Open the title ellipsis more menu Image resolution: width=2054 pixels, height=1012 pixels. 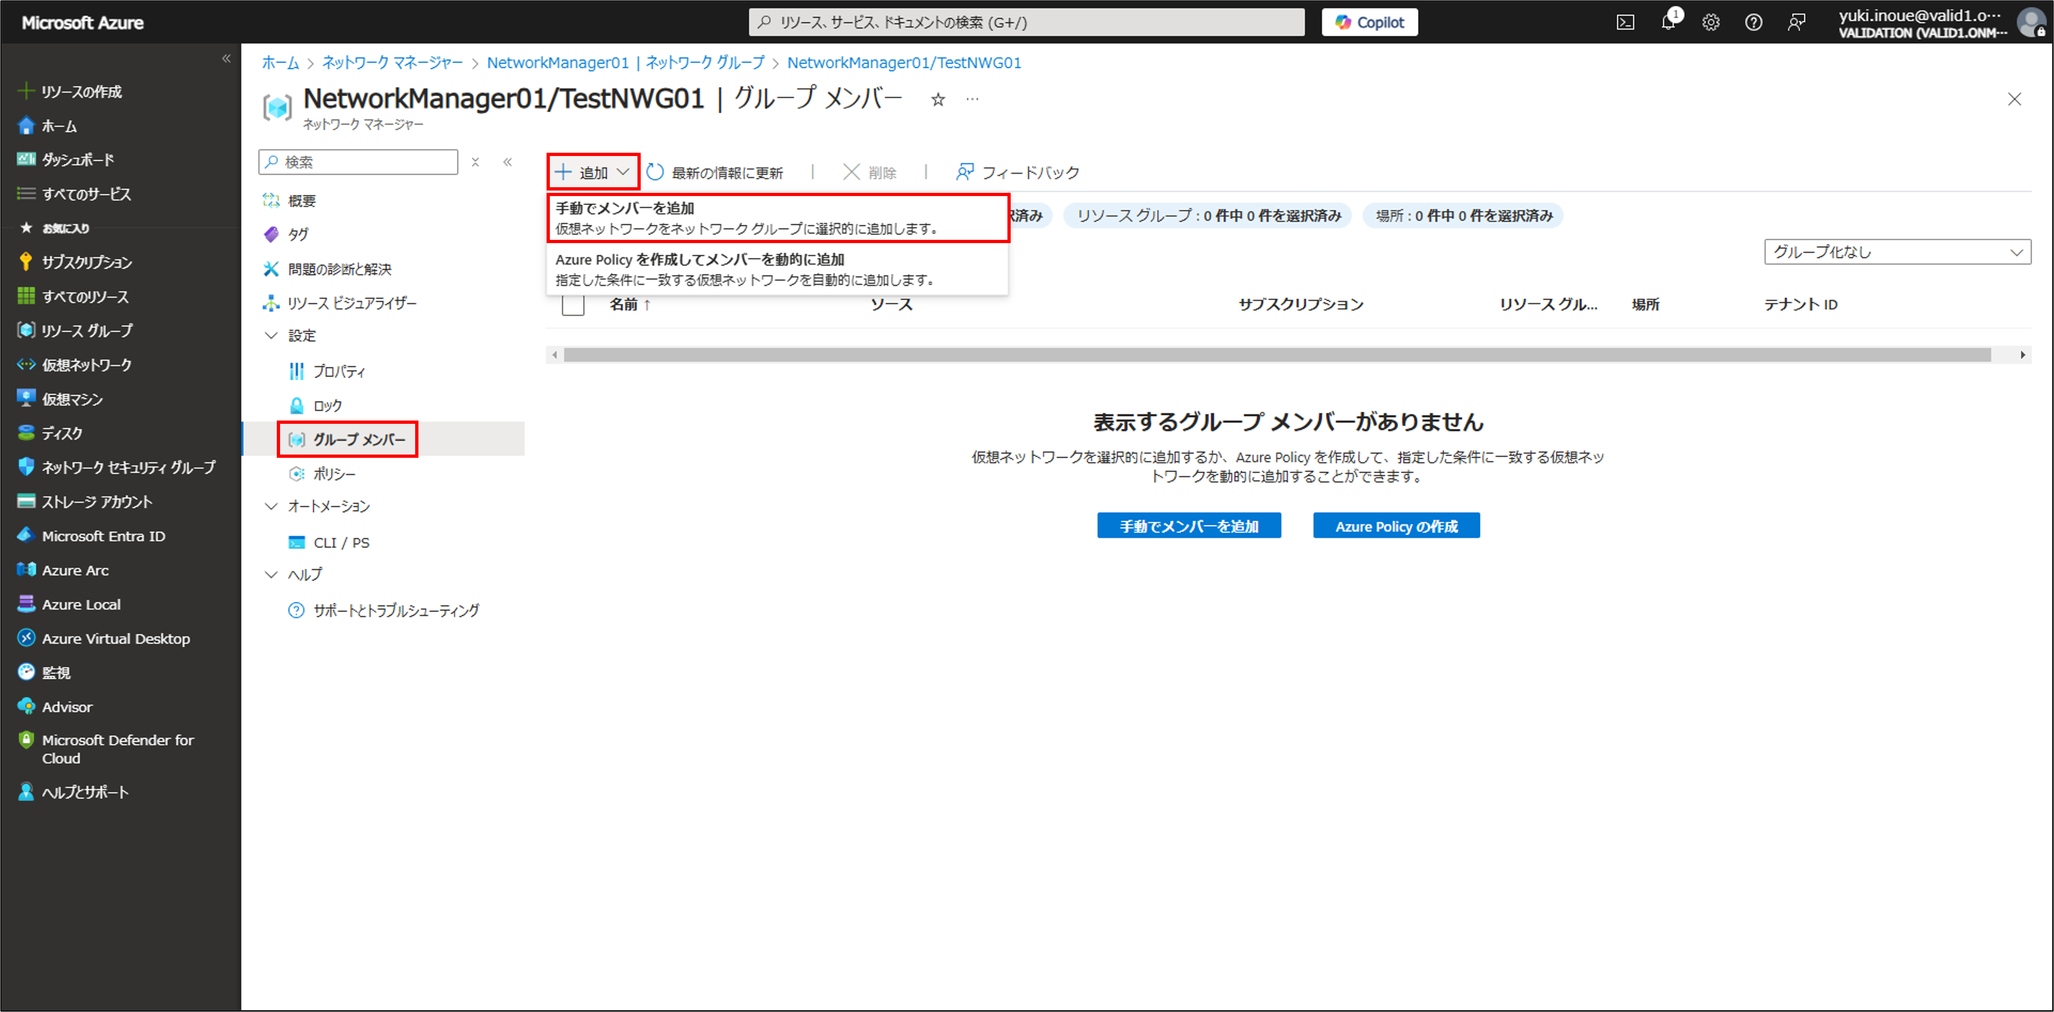(972, 100)
